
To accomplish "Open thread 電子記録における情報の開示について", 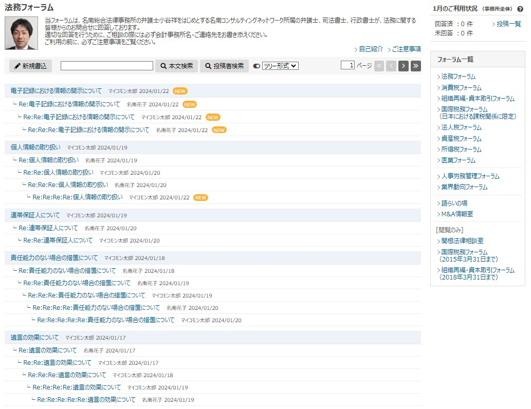I will click(57, 91).
